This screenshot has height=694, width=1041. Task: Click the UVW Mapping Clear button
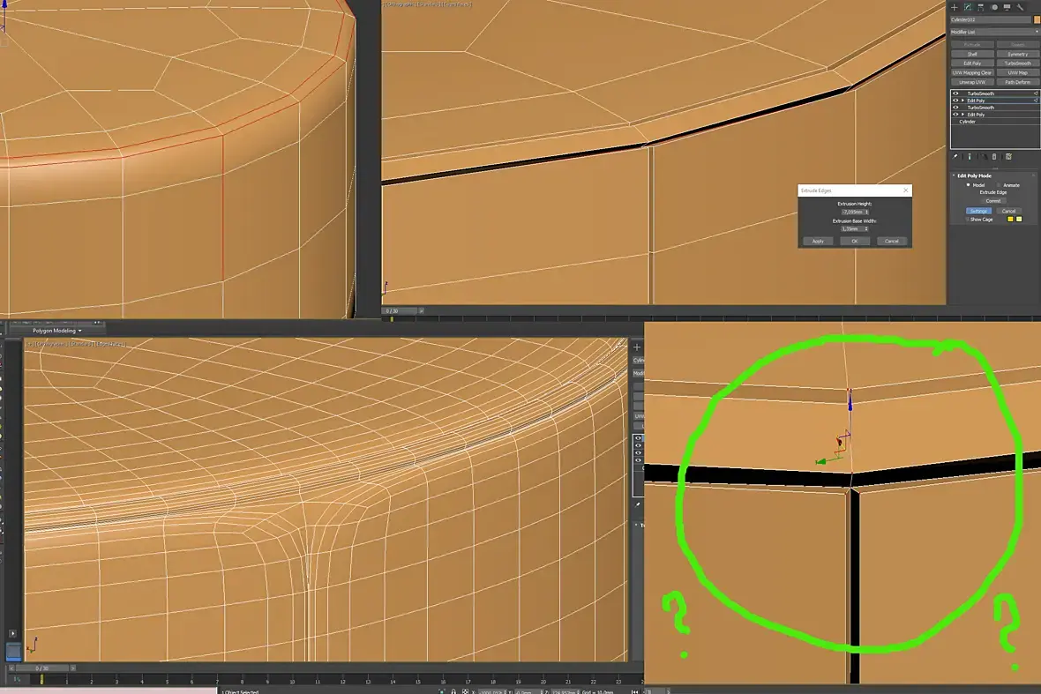point(972,73)
